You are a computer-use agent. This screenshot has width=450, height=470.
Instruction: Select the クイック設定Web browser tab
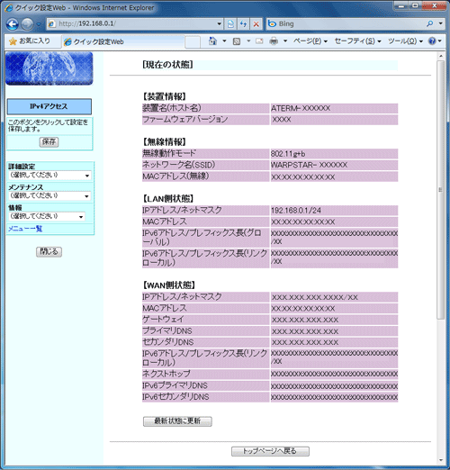tap(123, 41)
